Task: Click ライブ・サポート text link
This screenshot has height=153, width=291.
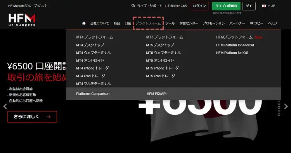Action: 150,6
